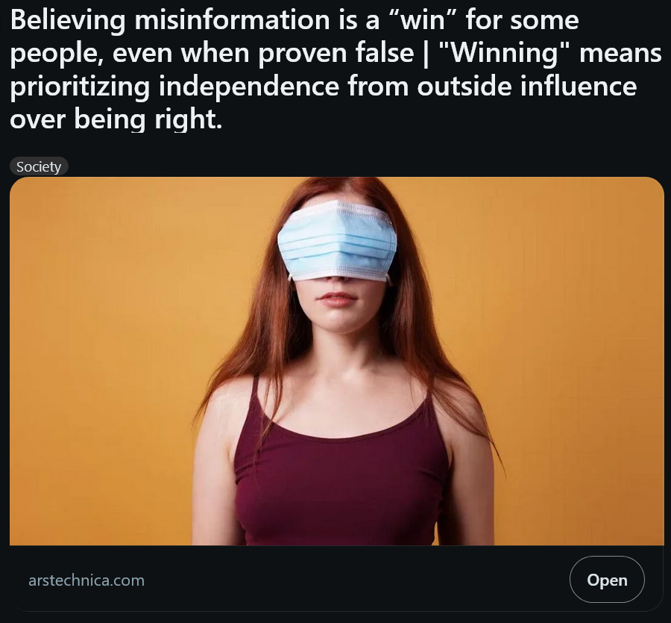Click the word "Winning" in the headline

click(505, 53)
